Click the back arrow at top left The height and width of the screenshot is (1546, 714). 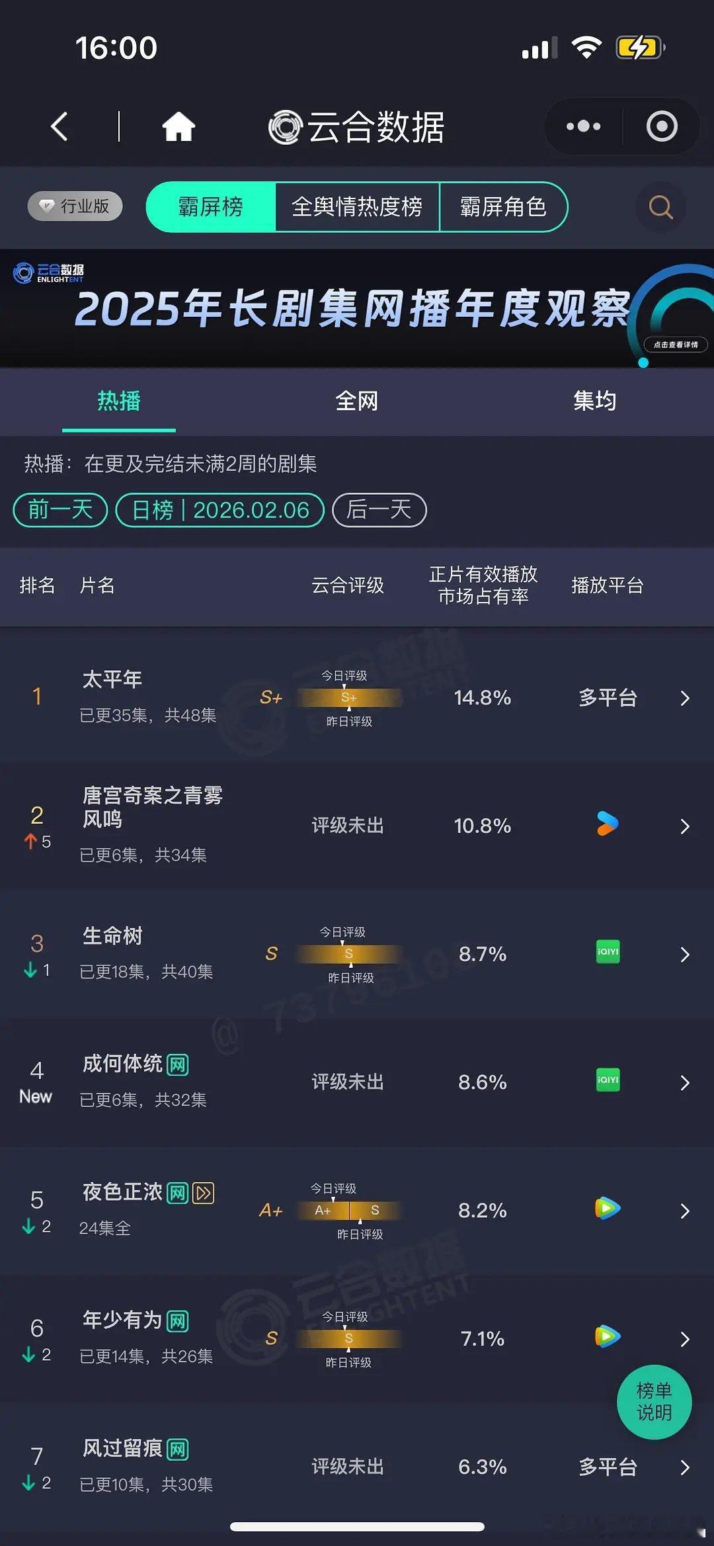(59, 126)
